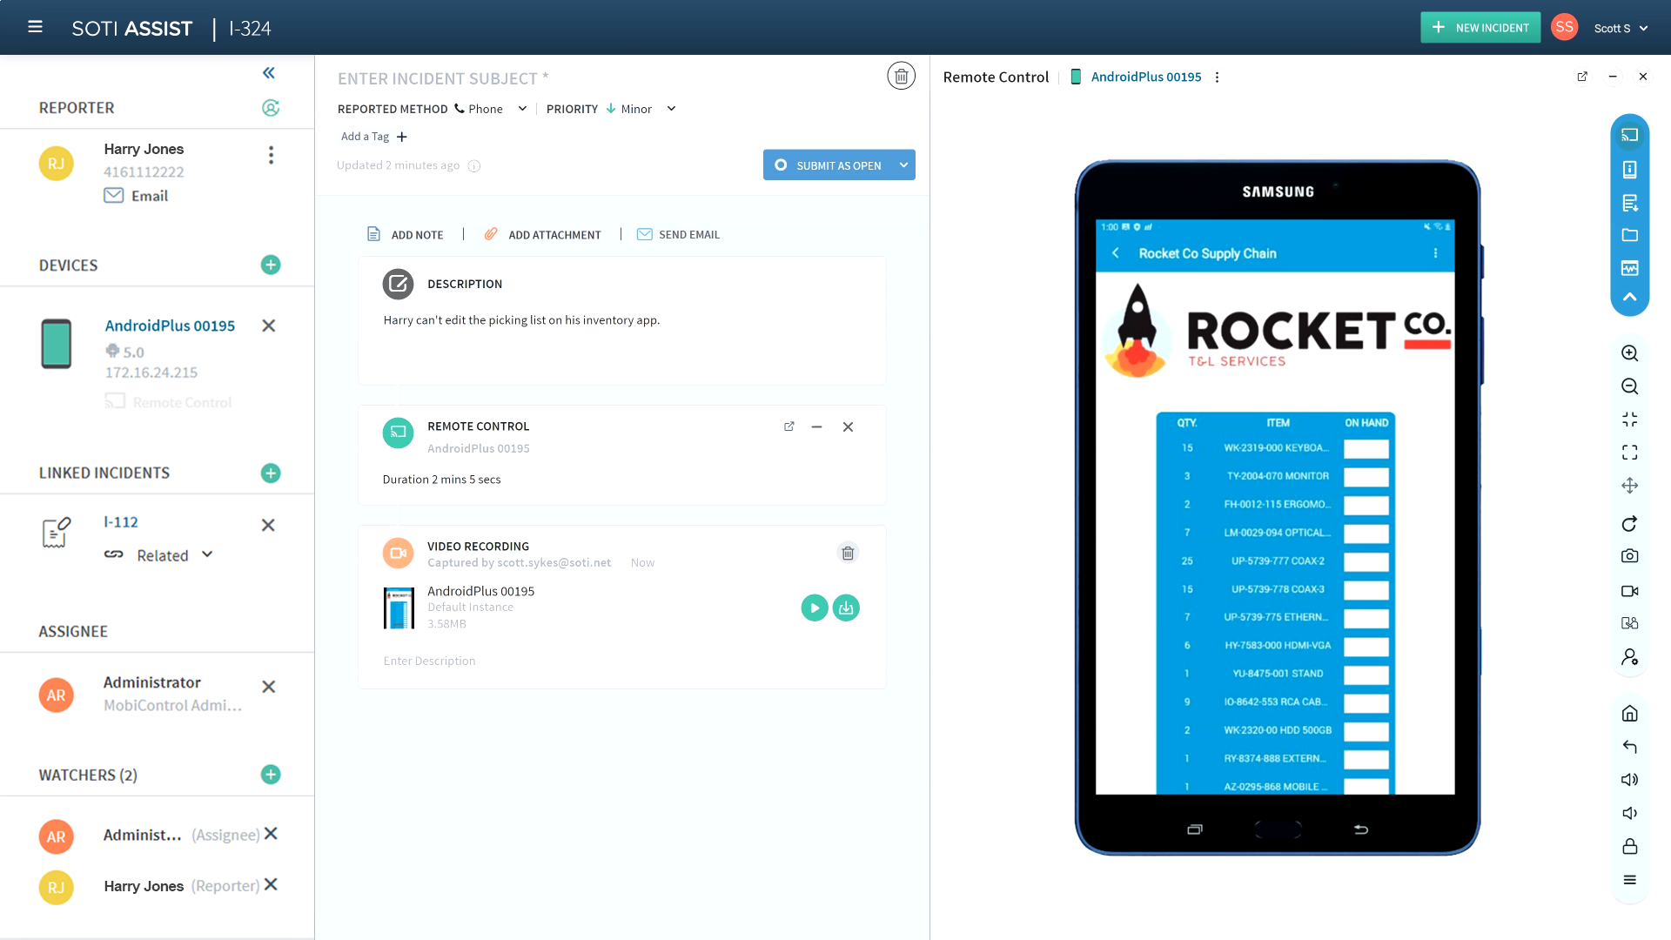Play the AndroidPlus 00195 video recording

pos(815,608)
